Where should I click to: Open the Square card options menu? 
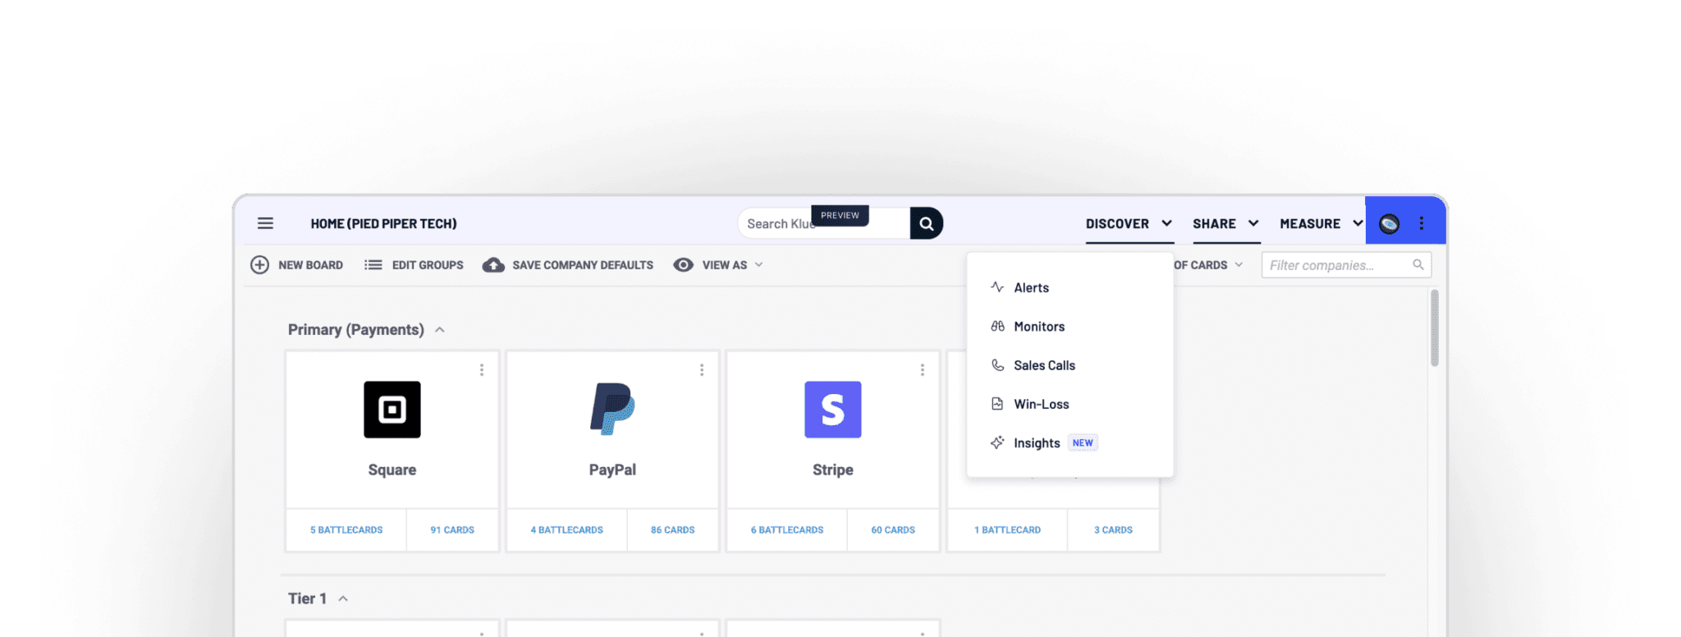pyautogui.click(x=482, y=370)
